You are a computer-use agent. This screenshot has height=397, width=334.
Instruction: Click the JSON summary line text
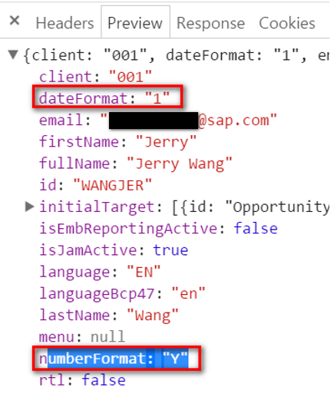coord(176,55)
